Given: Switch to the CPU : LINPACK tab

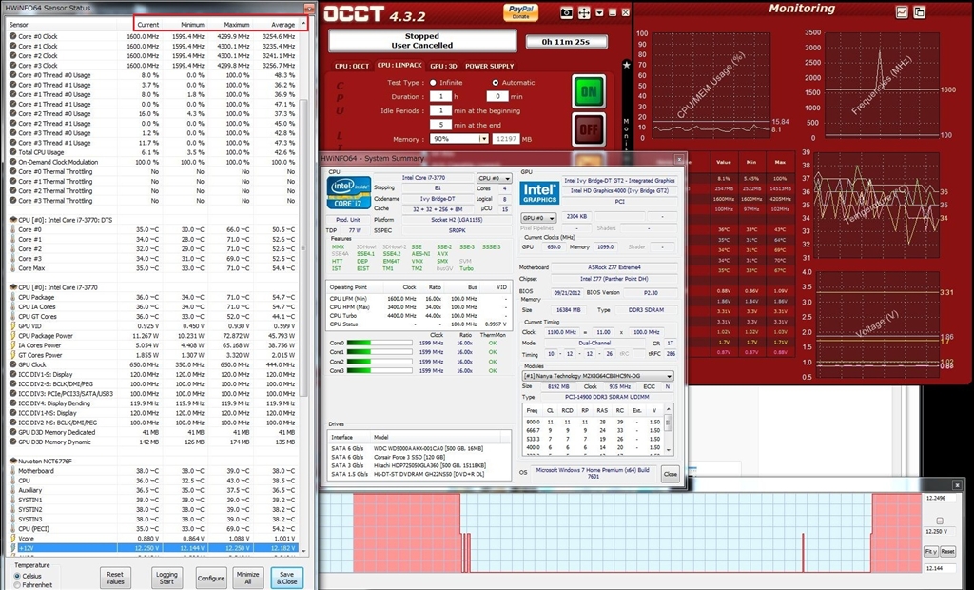Looking at the screenshot, I should [x=400, y=66].
